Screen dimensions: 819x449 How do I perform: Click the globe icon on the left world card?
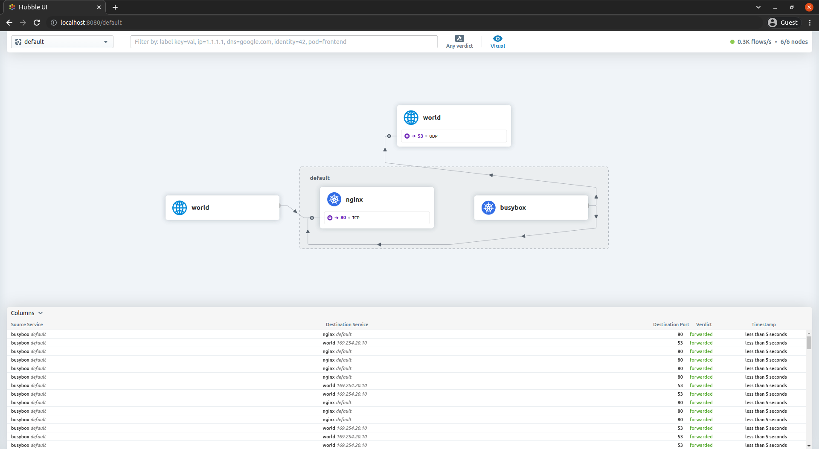click(x=179, y=208)
